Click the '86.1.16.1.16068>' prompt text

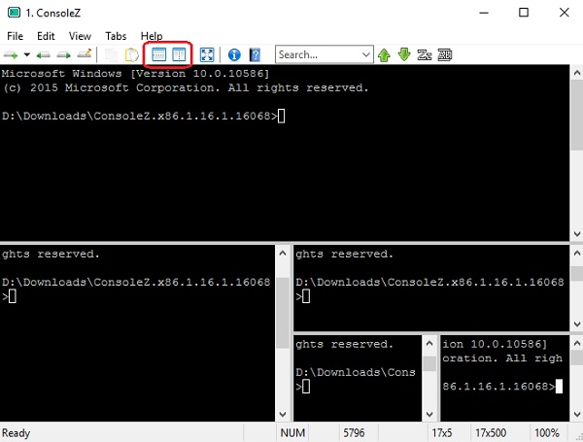(x=498, y=387)
